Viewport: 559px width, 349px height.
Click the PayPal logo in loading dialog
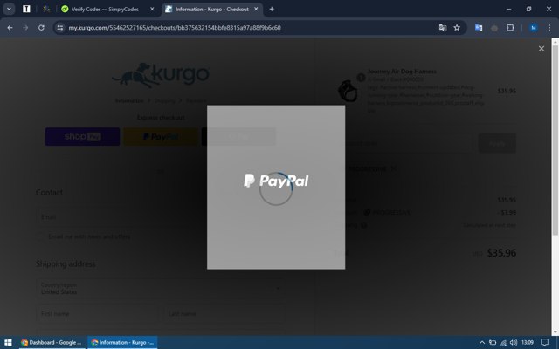coord(276,181)
